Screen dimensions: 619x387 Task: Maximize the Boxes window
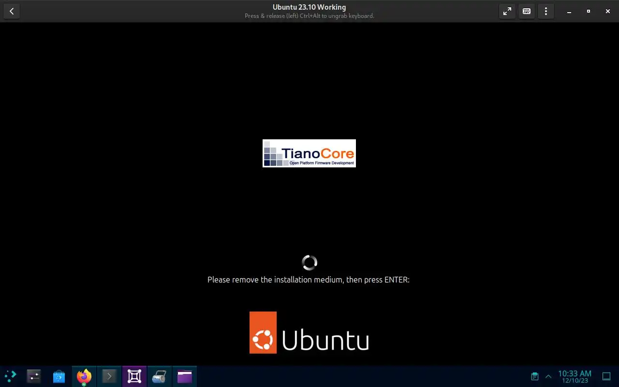[589, 11]
